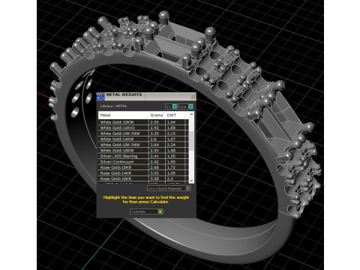Click the Metal Weights title bar
The width and height of the screenshot is (360, 270).
[x=146, y=96]
